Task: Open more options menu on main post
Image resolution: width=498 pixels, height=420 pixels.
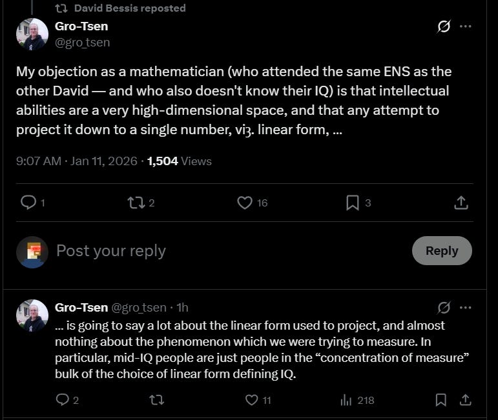Action: click(x=466, y=26)
